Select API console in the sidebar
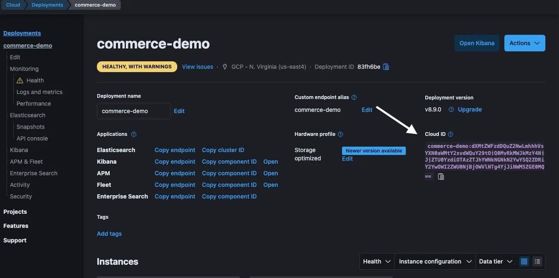 tap(32, 138)
